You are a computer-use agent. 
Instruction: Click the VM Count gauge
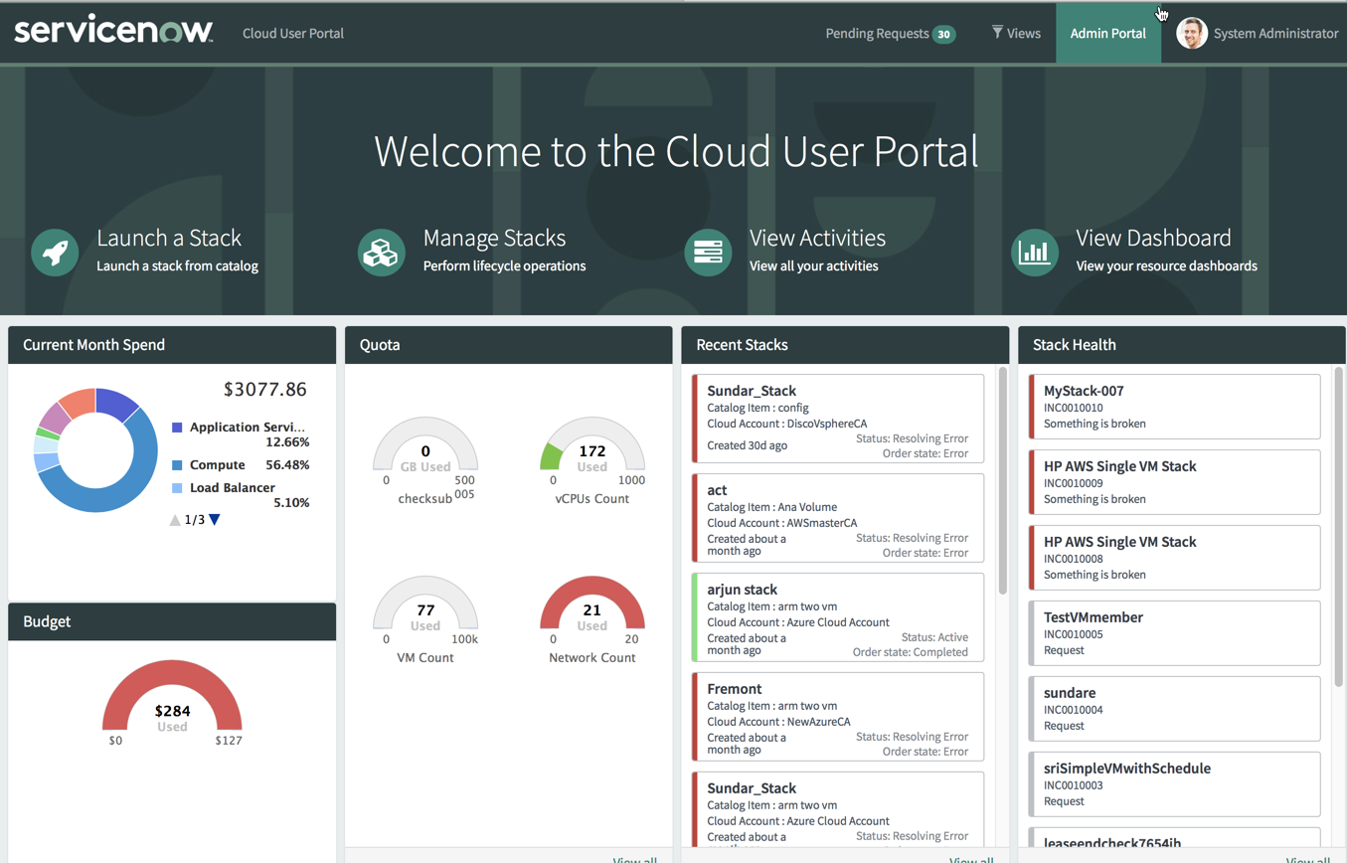[425, 604]
